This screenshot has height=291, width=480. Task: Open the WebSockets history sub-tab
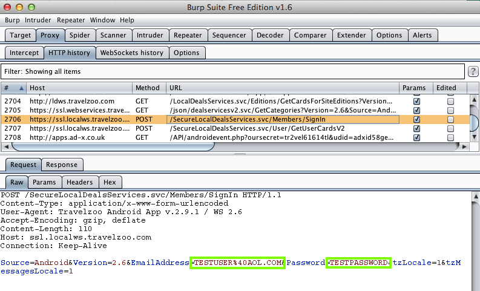pos(132,53)
